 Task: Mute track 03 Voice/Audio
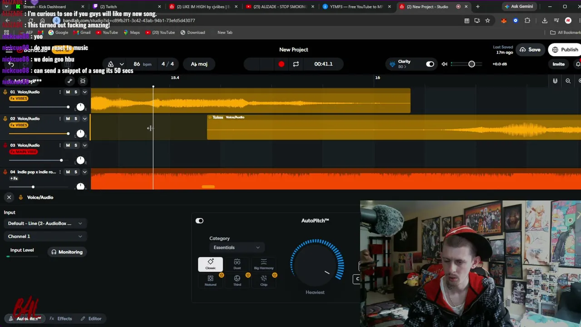[68, 145]
